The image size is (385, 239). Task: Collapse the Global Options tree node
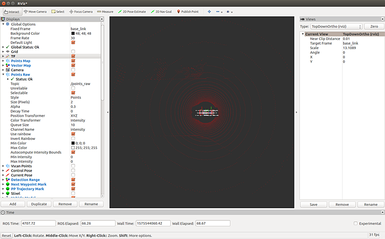(3, 25)
